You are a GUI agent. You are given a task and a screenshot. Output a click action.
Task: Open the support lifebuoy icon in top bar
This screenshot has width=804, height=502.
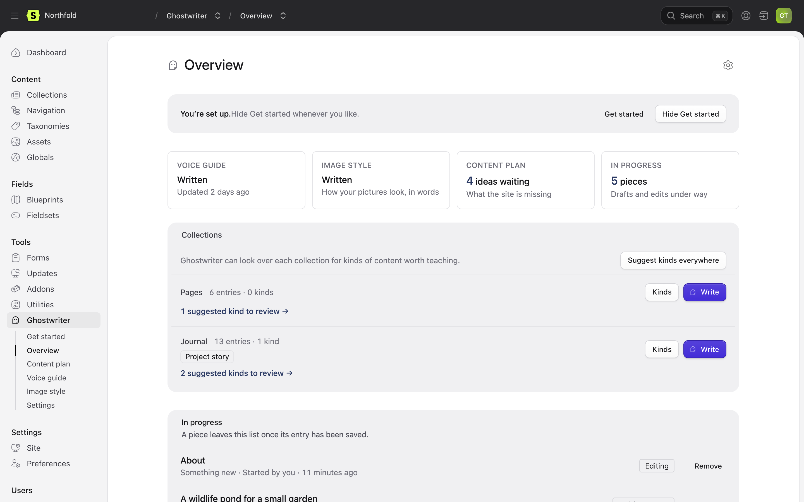[x=746, y=16]
